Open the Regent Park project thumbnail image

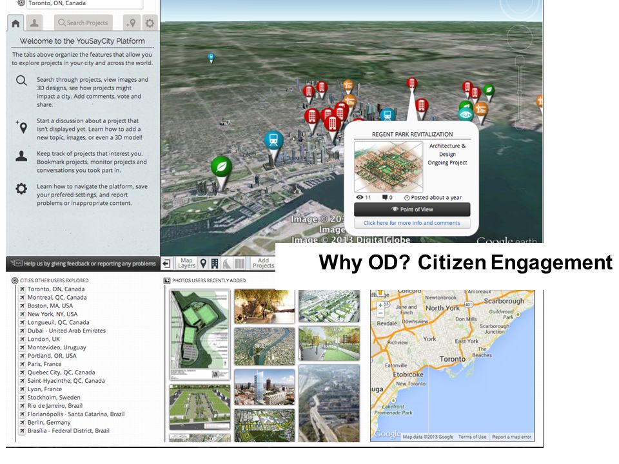pyautogui.click(x=388, y=167)
